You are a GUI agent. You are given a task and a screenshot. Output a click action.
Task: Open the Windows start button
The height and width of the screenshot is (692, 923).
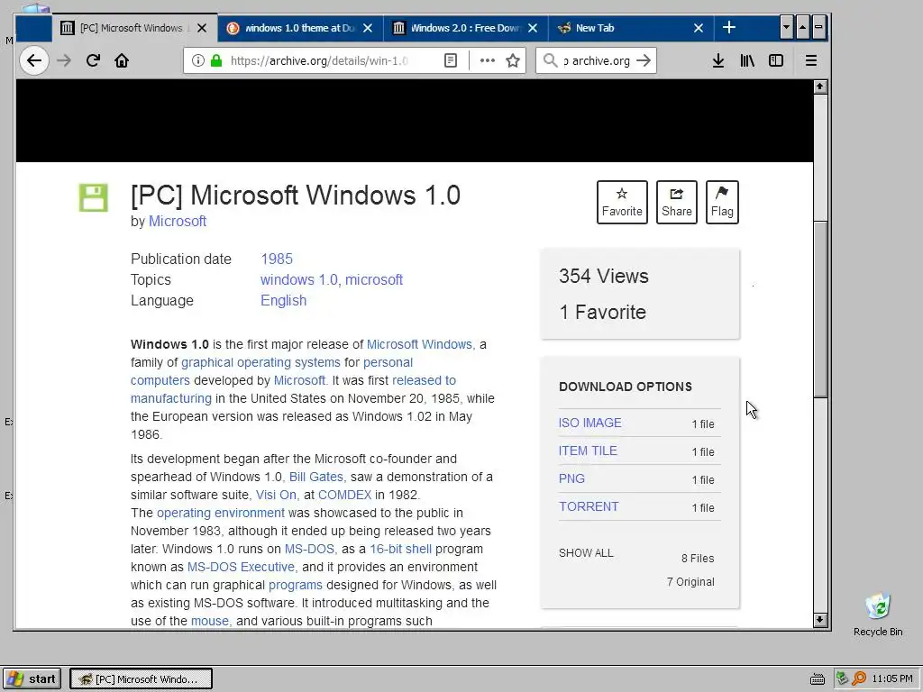pyautogui.click(x=32, y=679)
